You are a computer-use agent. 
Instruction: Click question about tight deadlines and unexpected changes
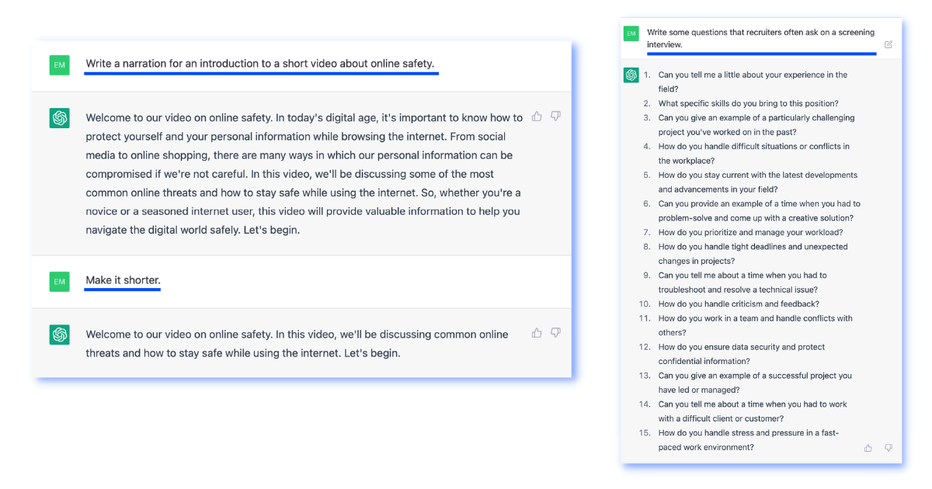[753, 254]
